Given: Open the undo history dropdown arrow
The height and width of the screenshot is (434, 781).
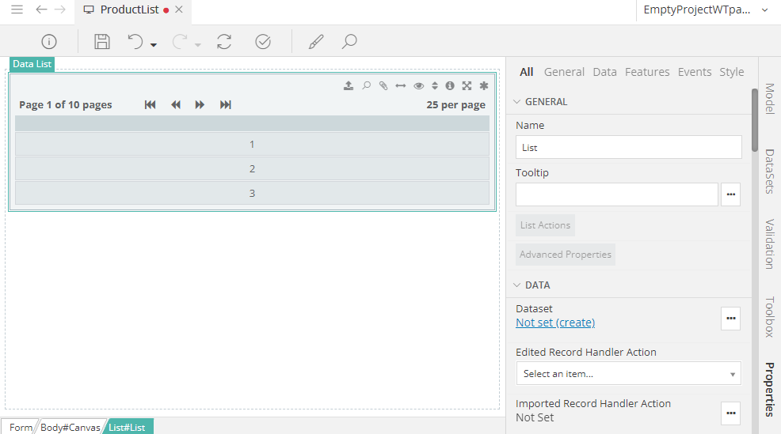Looking at the screenshot, I should coord(154,45).
